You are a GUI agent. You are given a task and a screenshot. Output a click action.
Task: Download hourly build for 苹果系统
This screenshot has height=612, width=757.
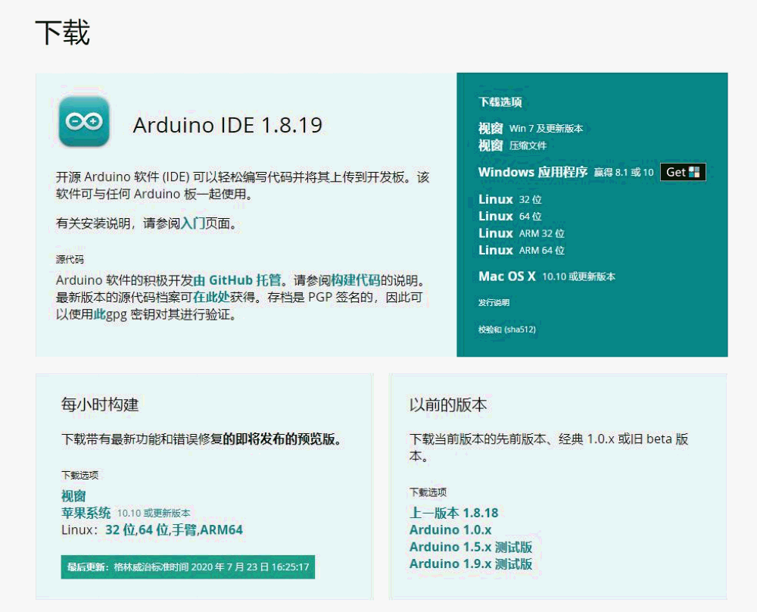tap(86, 513)
